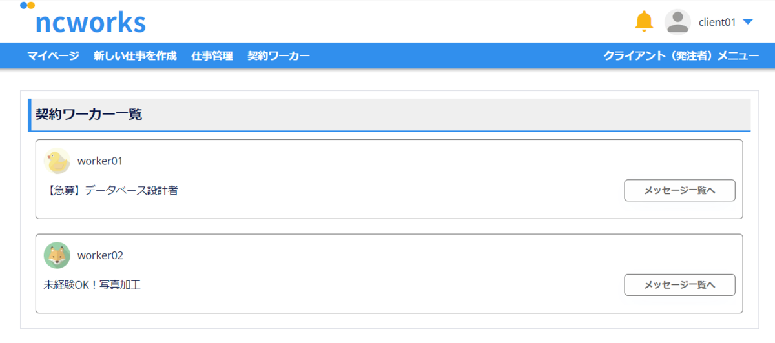Viewport: 775px width, 343px height.
Task: Open クライアント（発注者）メニュー
Action: click(681, 56)
